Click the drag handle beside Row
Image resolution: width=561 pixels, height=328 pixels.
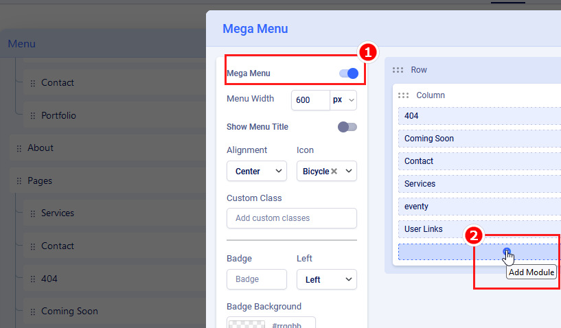pos(398,70)
